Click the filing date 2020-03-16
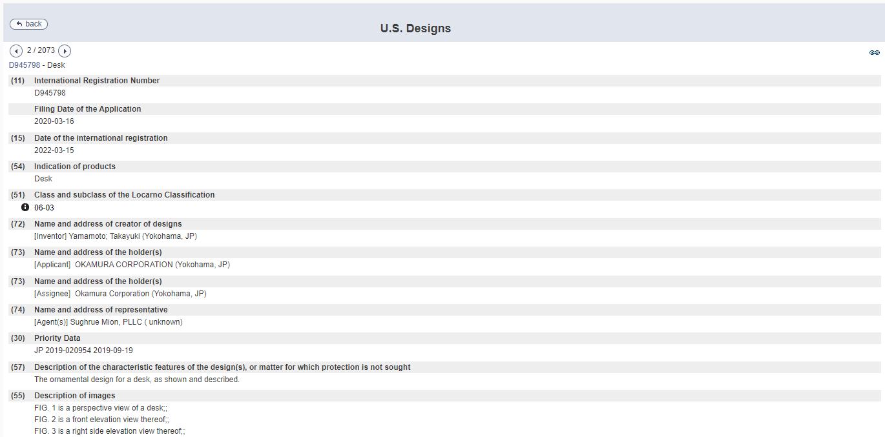885x437 pixels. (54, 121)
